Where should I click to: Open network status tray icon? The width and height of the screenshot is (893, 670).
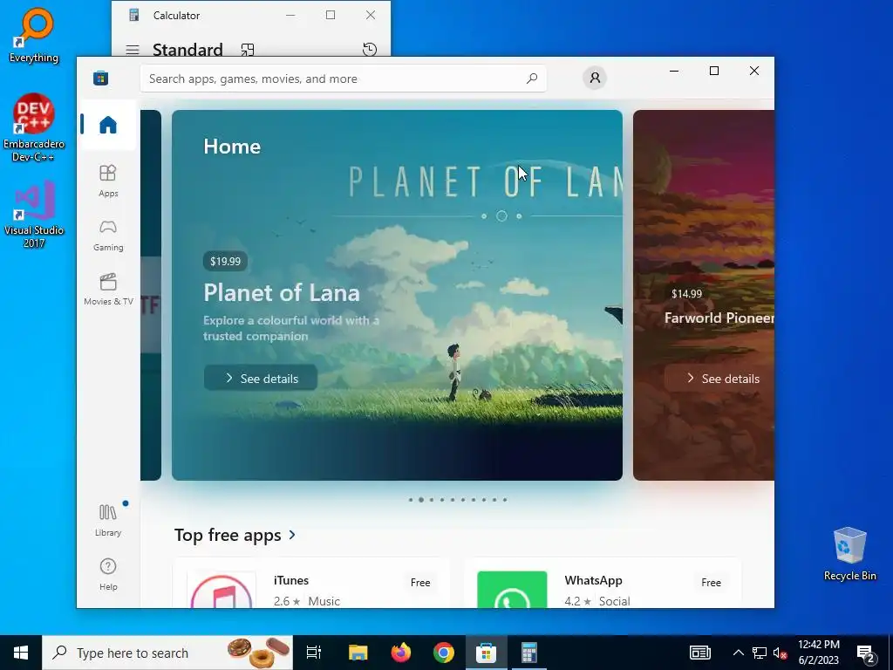(x=760, y=653)
